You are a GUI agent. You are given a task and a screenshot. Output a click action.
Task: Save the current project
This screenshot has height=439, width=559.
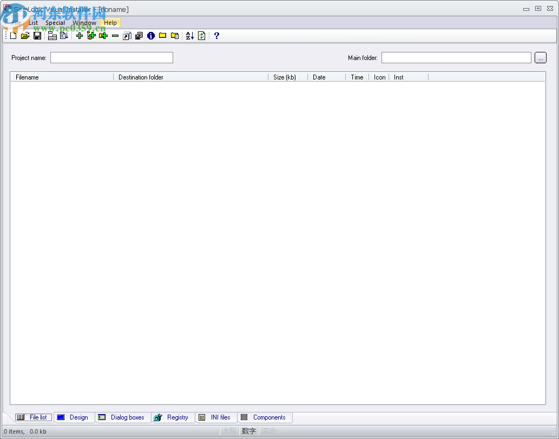click(38, 36)
